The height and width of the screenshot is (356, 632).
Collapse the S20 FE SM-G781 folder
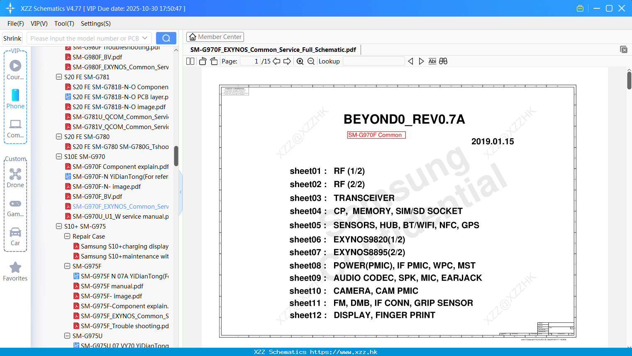point(59,77)
